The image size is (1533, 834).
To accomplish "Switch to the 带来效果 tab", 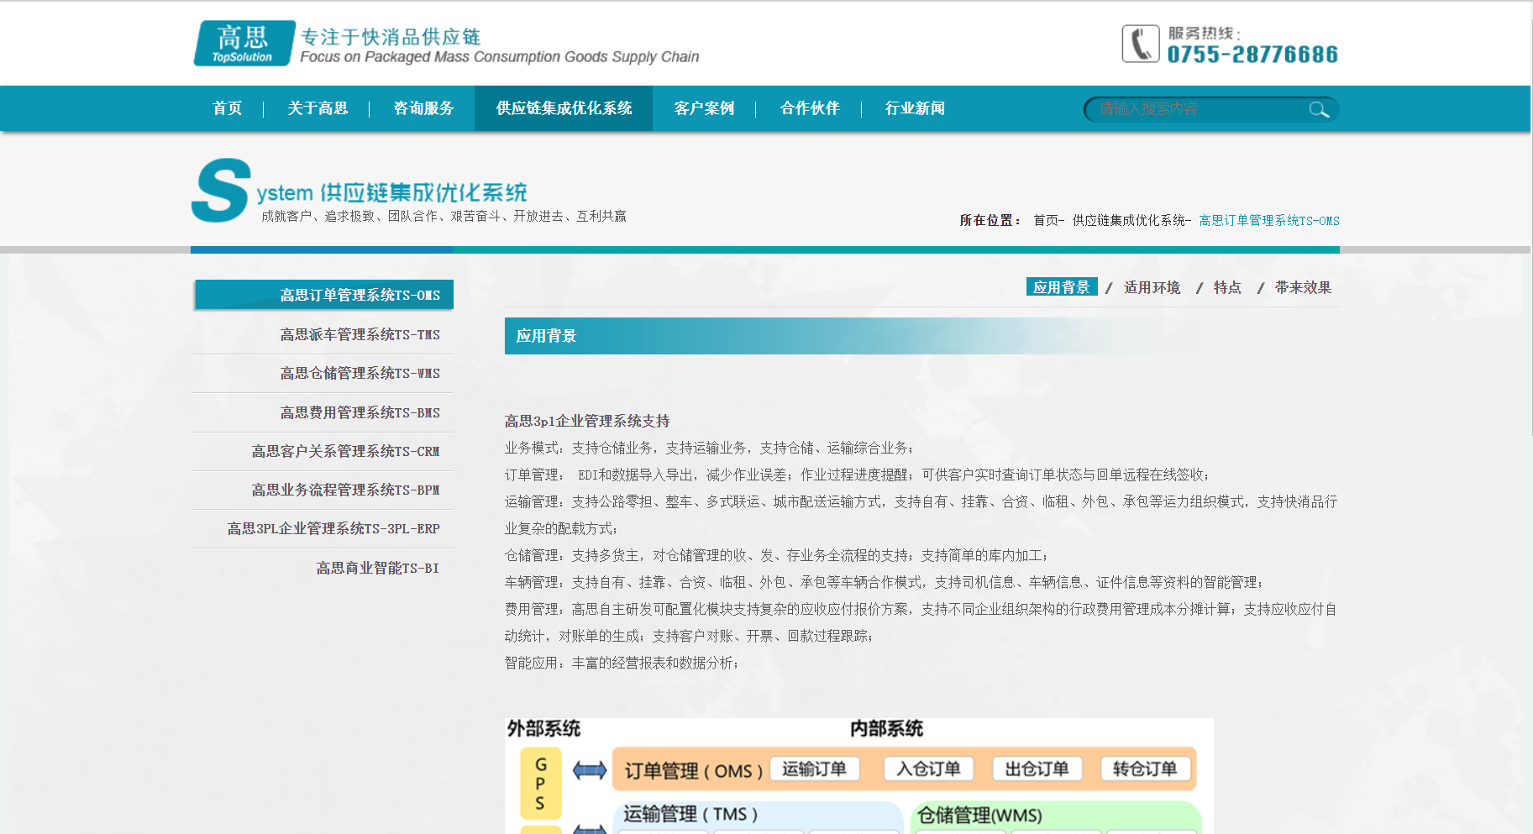I will tap(1303, 287).
